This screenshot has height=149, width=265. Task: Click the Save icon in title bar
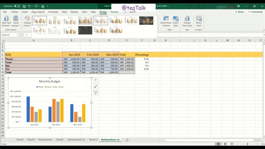point(24,6)
